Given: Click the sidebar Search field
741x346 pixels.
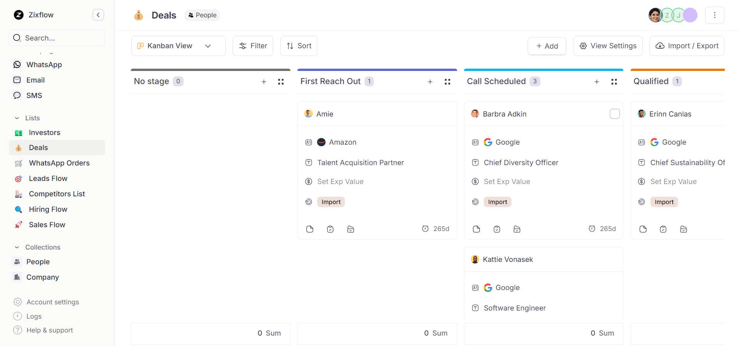Looking at the screenshot, I should (x=57, y=38).
